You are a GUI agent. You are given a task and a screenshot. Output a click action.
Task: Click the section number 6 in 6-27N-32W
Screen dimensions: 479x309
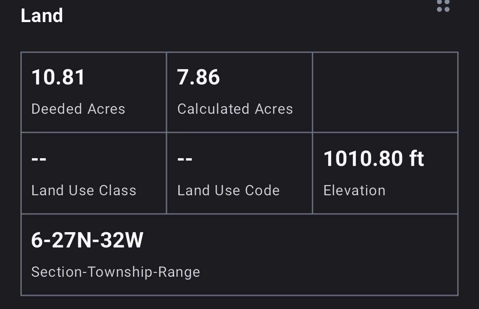coord(36,241)
